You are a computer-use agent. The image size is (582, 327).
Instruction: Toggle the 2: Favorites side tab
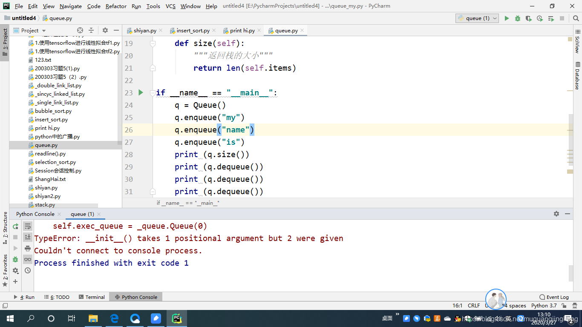point(5,270)
